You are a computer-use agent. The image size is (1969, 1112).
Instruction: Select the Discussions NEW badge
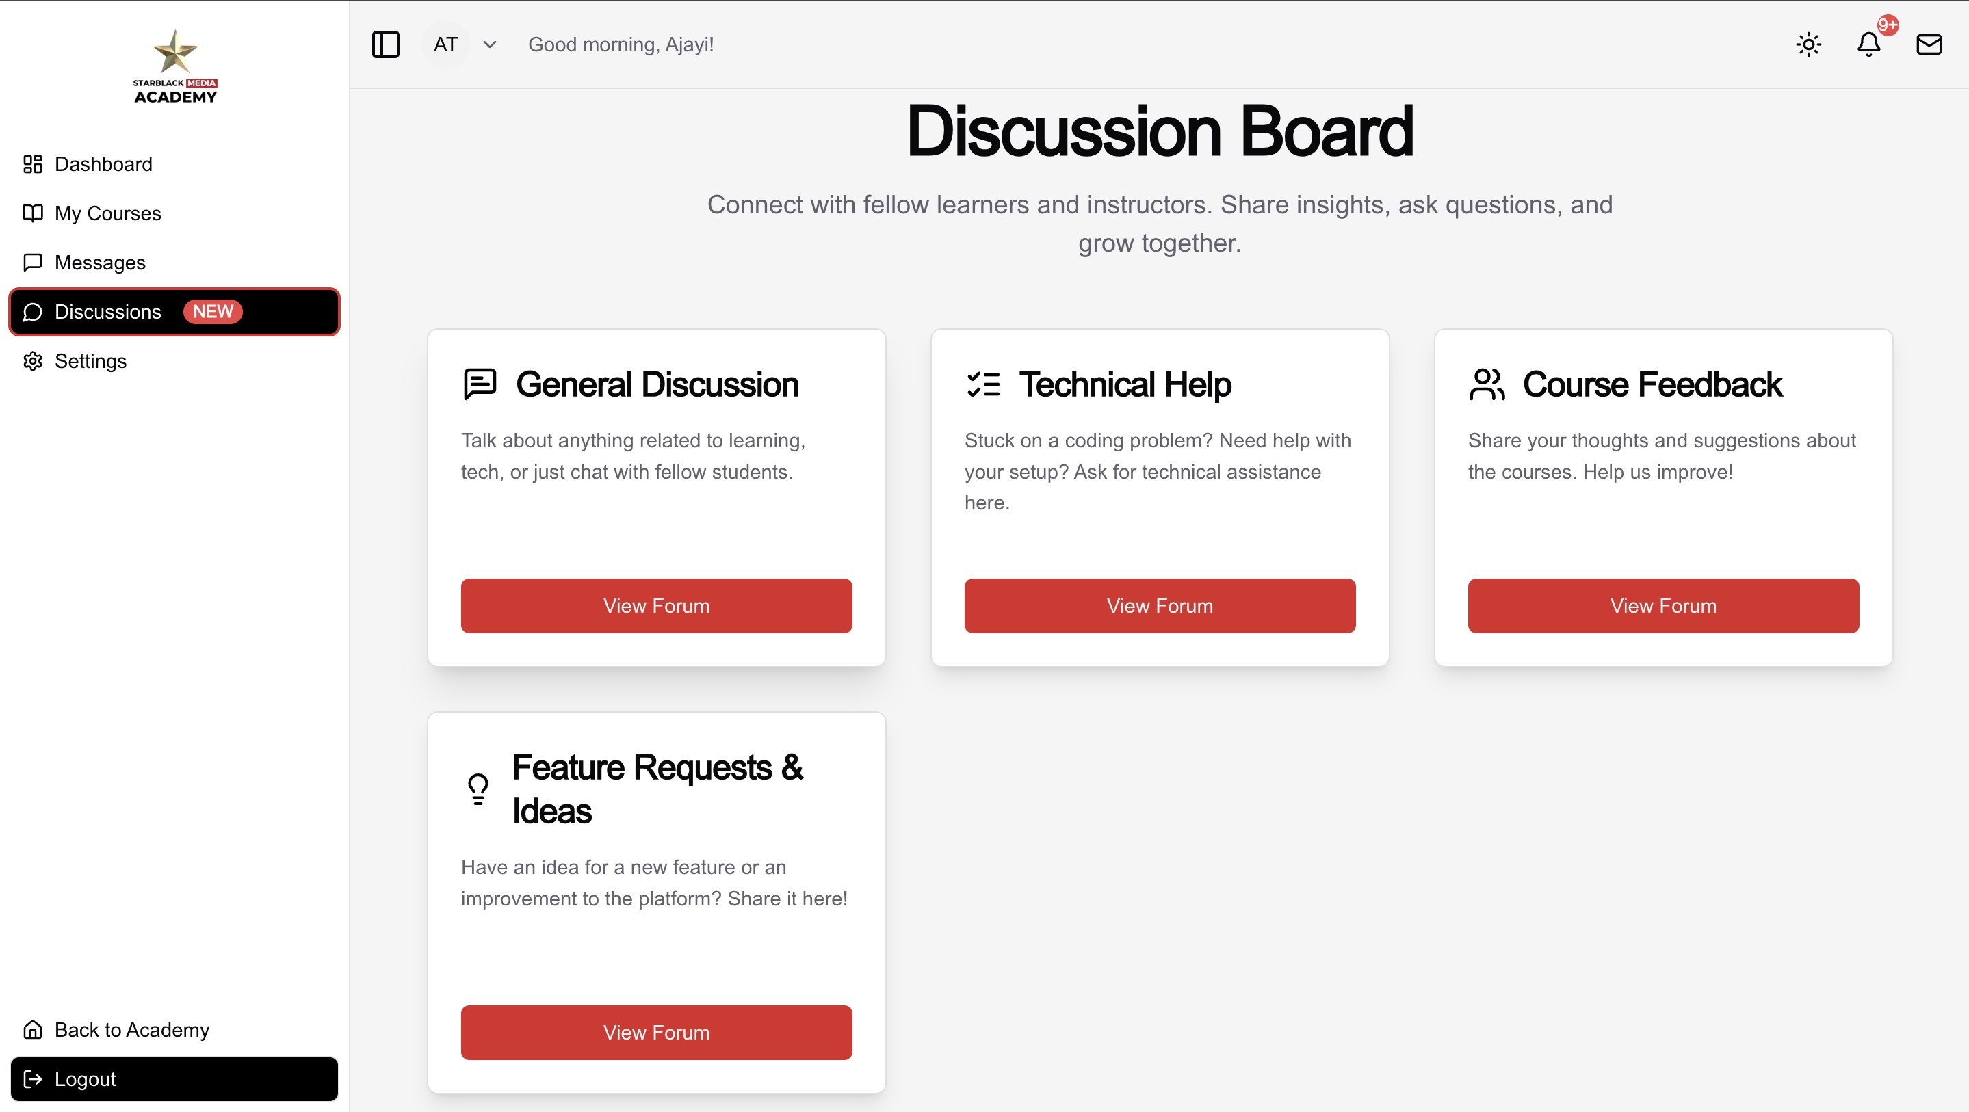point(213,311)
